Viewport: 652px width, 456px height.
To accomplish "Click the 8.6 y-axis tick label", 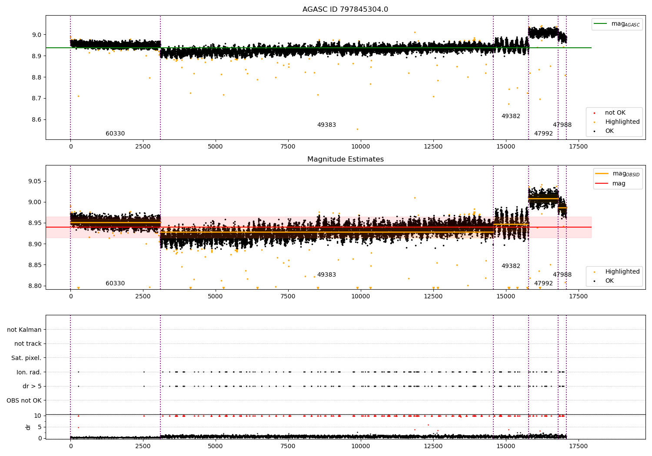I will [x=36, y=120].
